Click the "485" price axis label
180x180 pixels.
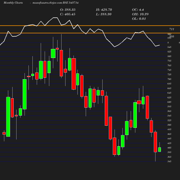(169, 130)
